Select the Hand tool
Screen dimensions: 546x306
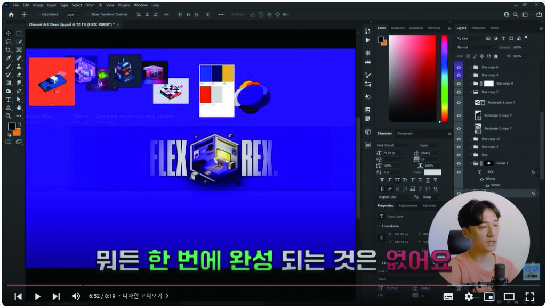click(x=19, y=108)
